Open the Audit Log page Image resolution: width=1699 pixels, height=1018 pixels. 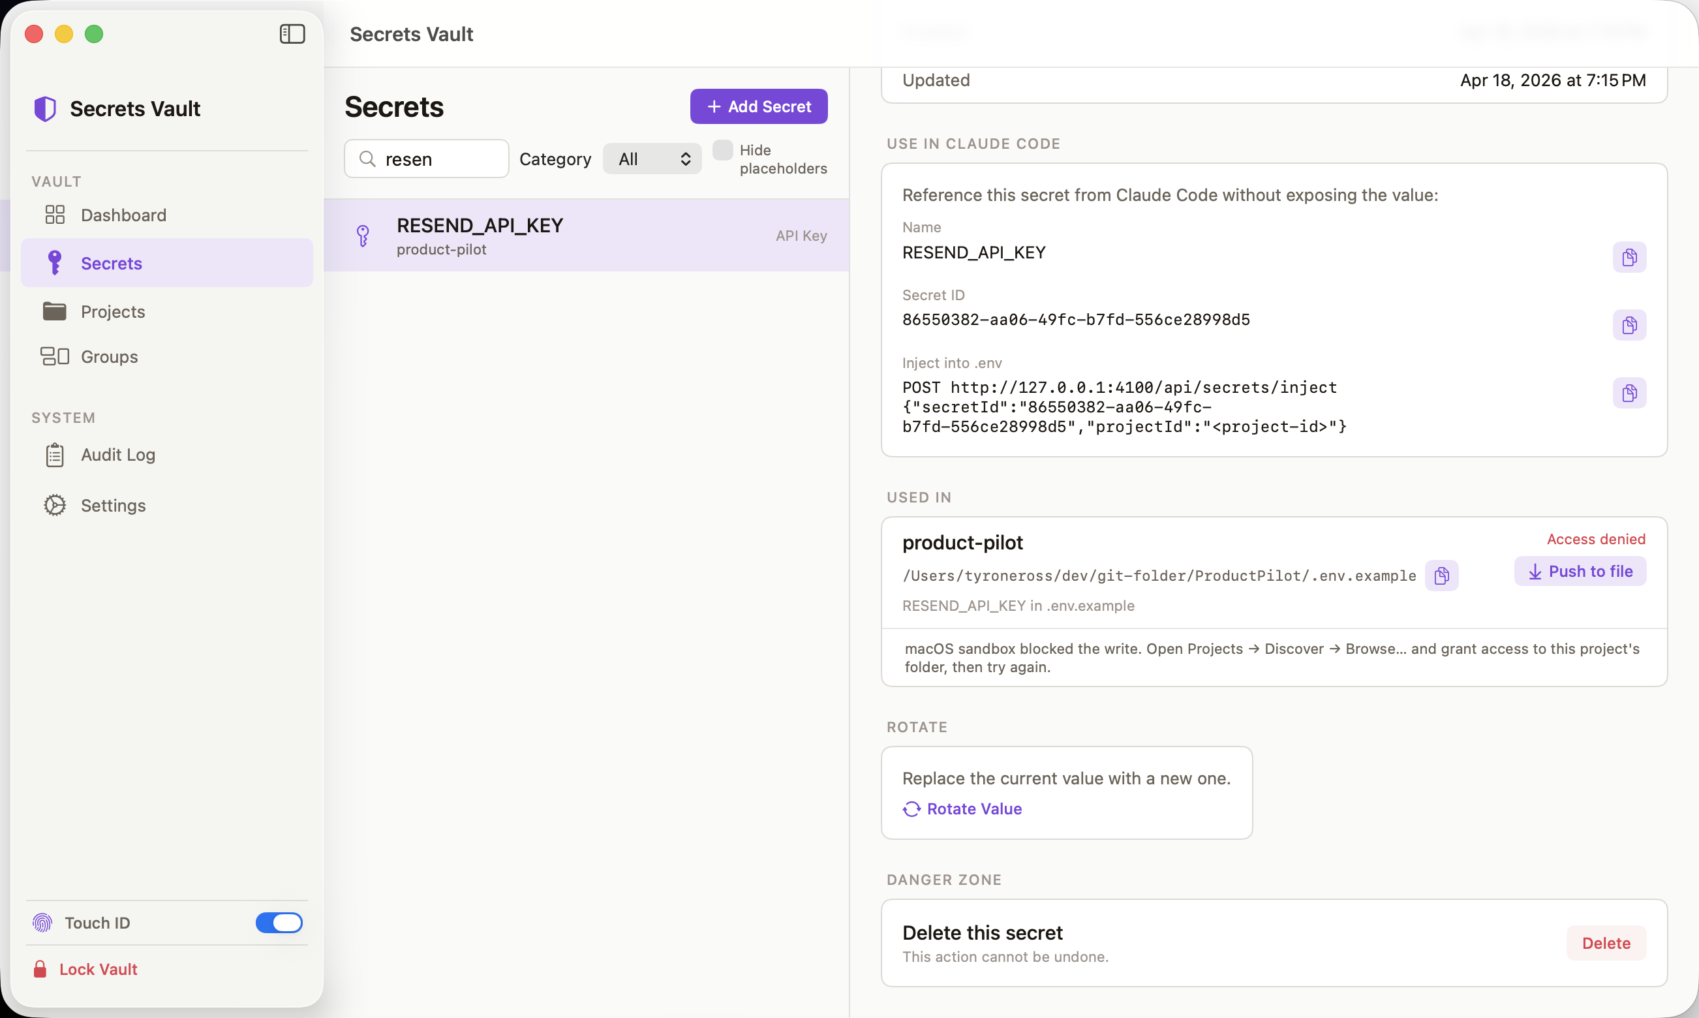point(166,455)
